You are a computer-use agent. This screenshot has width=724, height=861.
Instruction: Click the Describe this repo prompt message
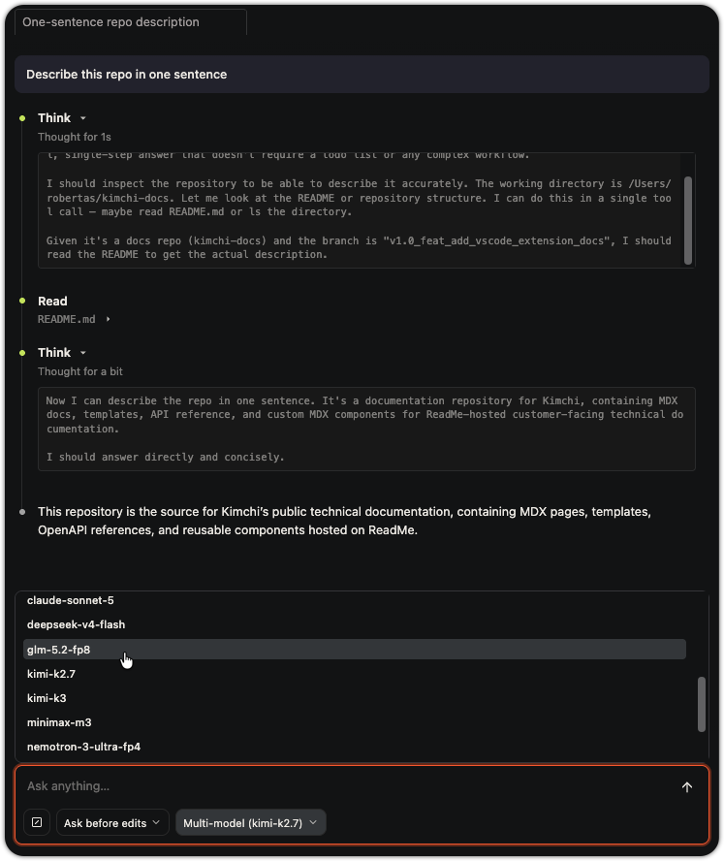coord(362,74)
